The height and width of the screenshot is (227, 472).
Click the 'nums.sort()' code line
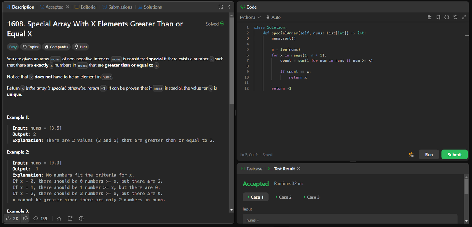coord(283,38)
